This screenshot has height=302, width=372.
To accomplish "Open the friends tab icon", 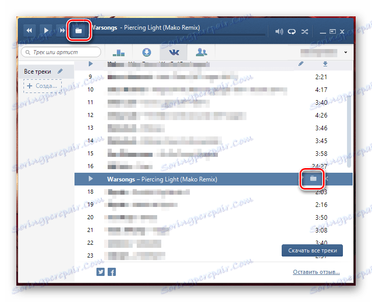I will pyautogui.click(x=201, y=52).
